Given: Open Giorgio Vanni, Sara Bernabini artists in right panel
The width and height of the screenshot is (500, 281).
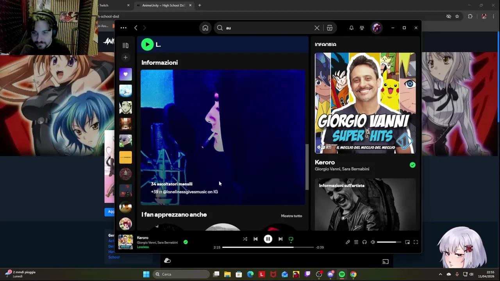Looking at the screenshot, I should click(342, 169).
